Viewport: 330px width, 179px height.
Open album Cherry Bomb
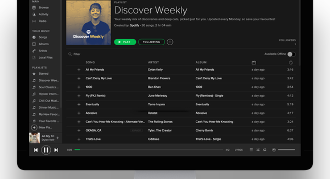tap(204, 130)
